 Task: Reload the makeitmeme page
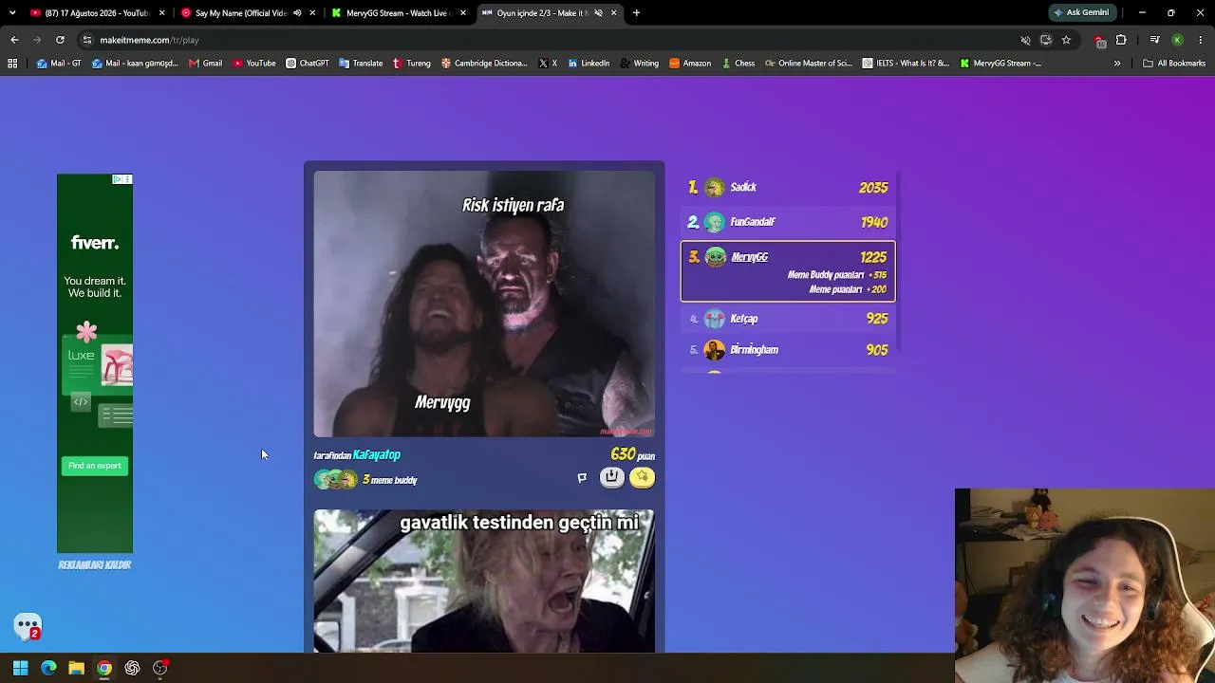click(x=60, y=40)
